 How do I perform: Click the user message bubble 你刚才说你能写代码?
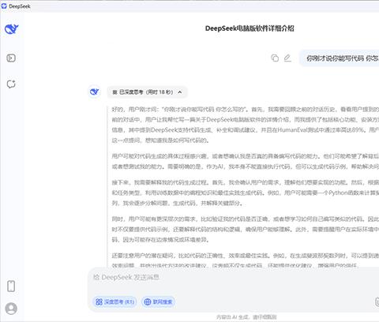click(340, 58)
